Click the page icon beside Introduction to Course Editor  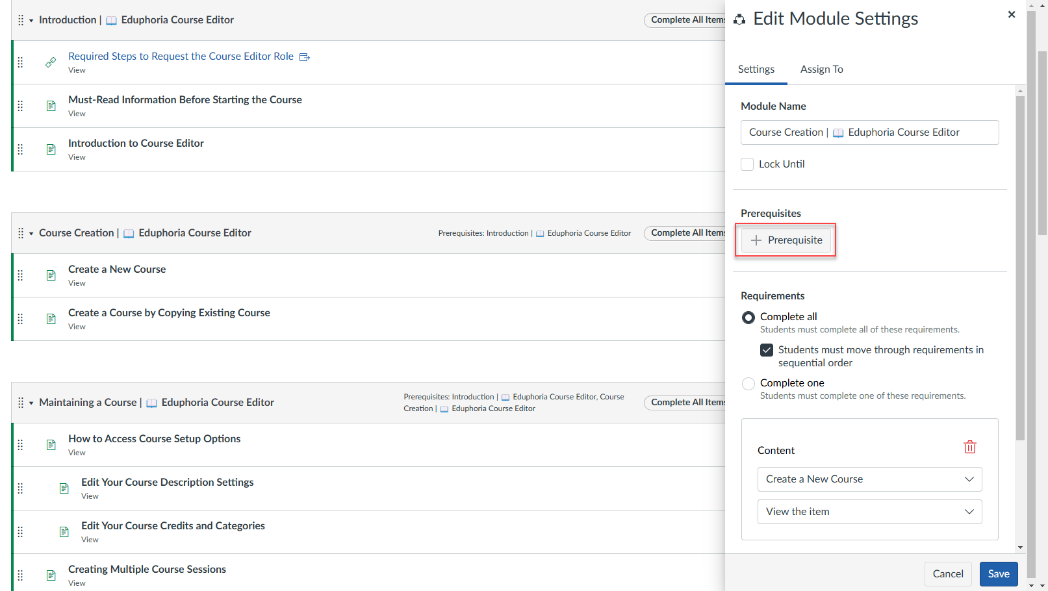51,149
